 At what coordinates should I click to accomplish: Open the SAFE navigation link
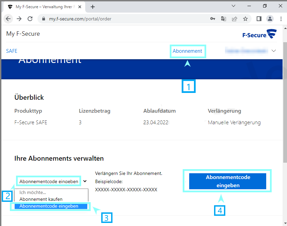coord(12,51)
